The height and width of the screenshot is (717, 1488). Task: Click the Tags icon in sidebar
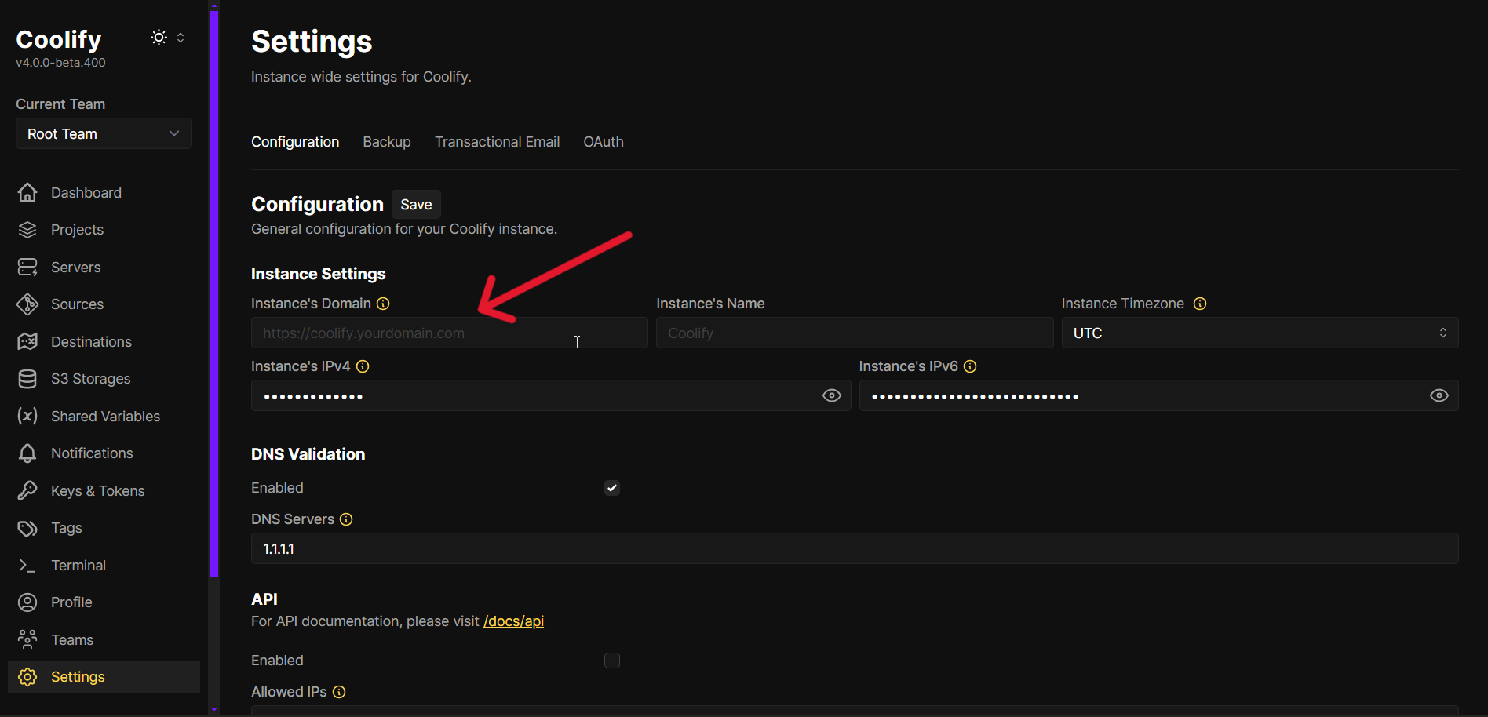(x=27, y=528)
